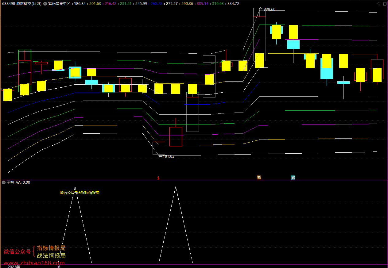Image resolution: width=388 pixels, height=268 pixels.
Task: Click the month 6 axis label
Action: point(59,266)
